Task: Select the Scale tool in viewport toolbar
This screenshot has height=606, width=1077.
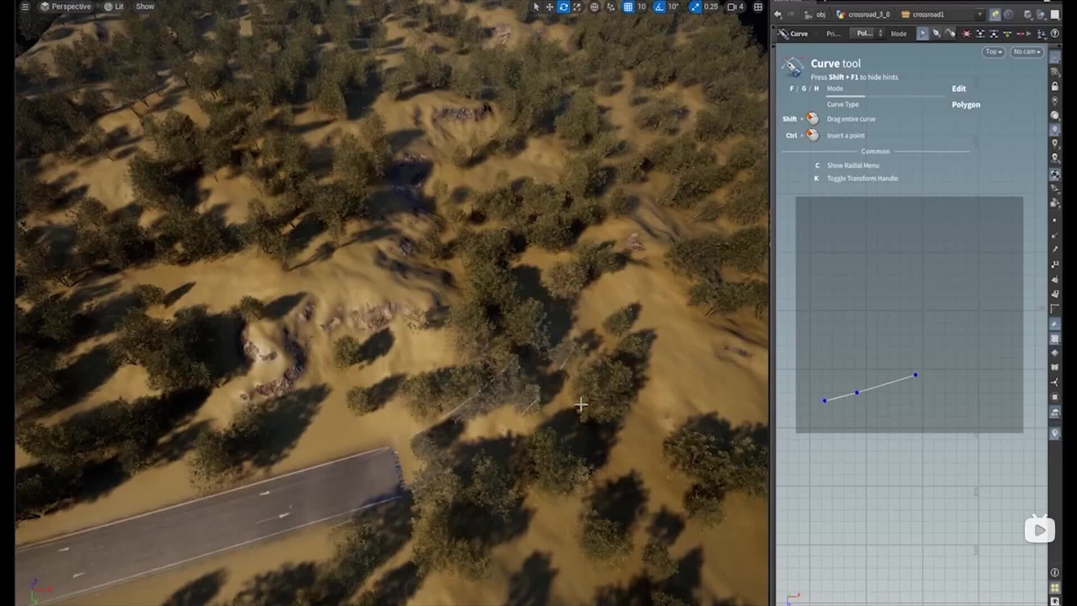Action: [578, 7]
